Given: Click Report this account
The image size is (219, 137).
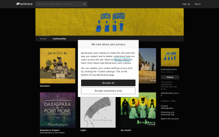Looking at the screenshot, I should [170, 119].
